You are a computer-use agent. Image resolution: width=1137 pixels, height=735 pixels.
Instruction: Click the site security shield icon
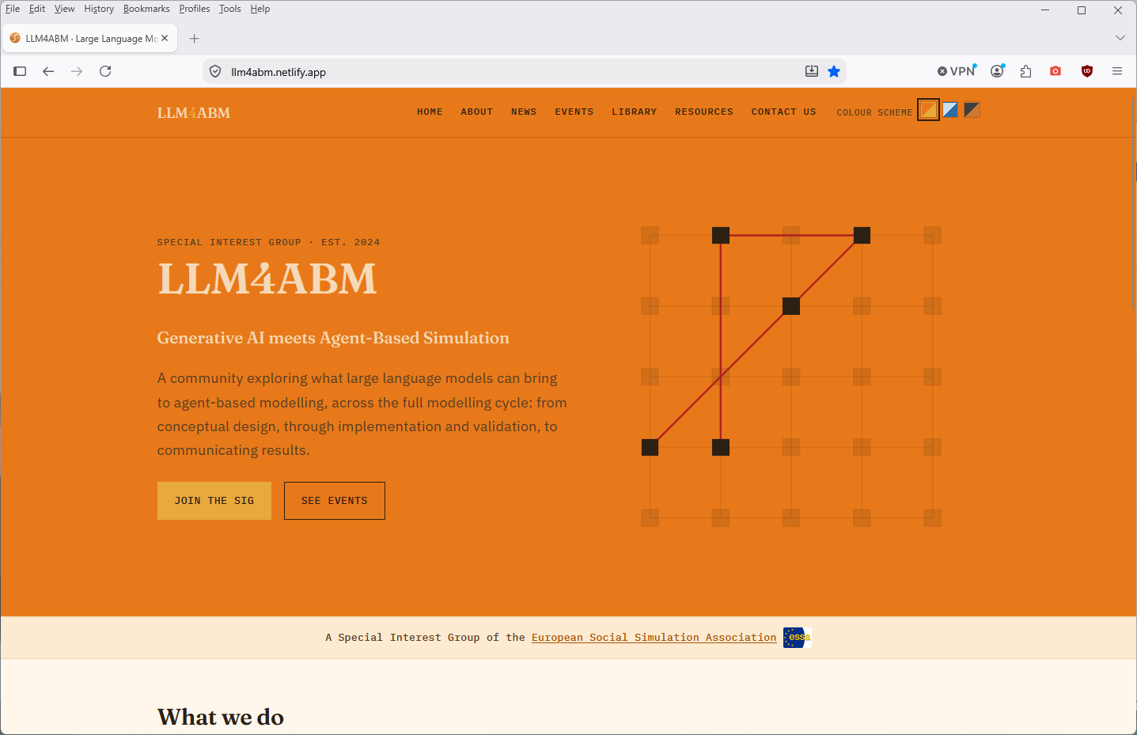coord(215,72)
